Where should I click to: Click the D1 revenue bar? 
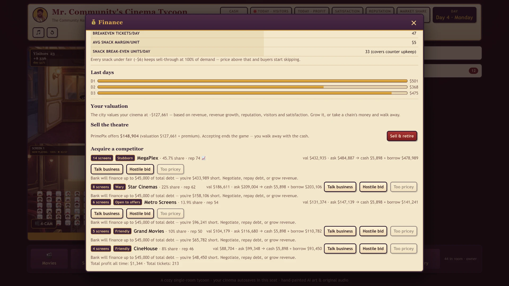(x=252, y=81)
